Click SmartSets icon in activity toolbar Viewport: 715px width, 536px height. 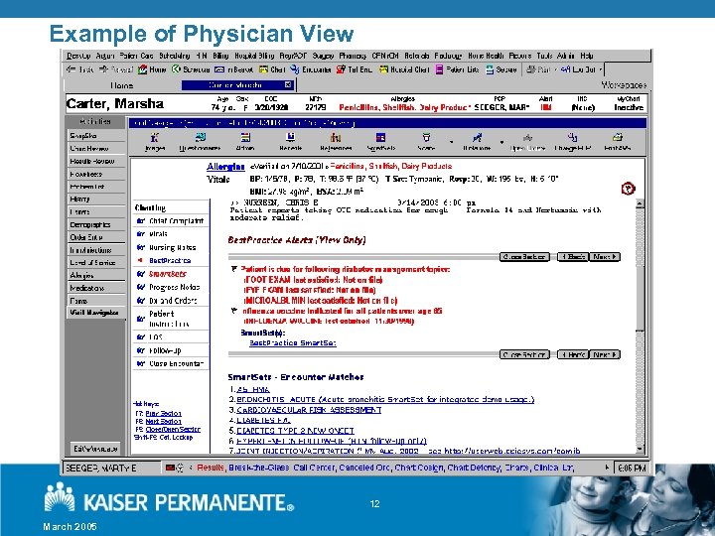click(380, 138)
